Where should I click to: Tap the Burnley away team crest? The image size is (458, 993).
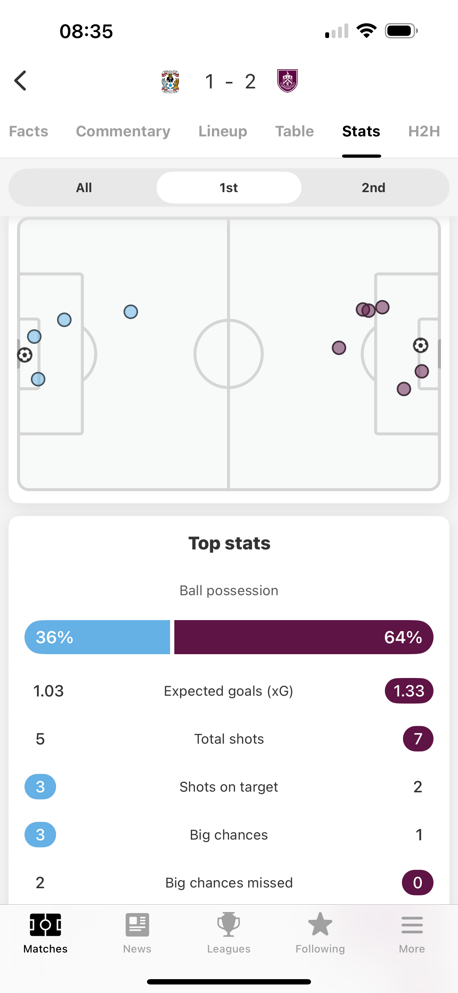(287, 81)
